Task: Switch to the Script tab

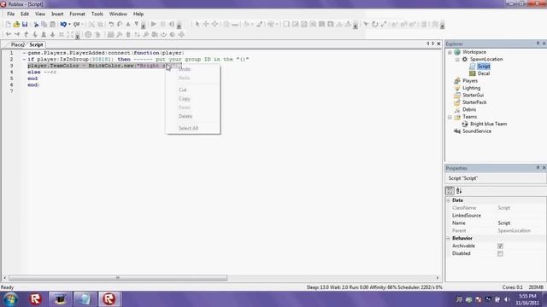Action: pos(36,44)
